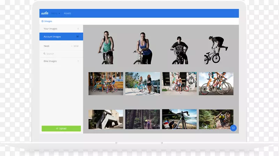The image size is (279, 156).
Task: Click the search magnifier icon under Tags
Action: pyautogui.click(x=45, y=54)
